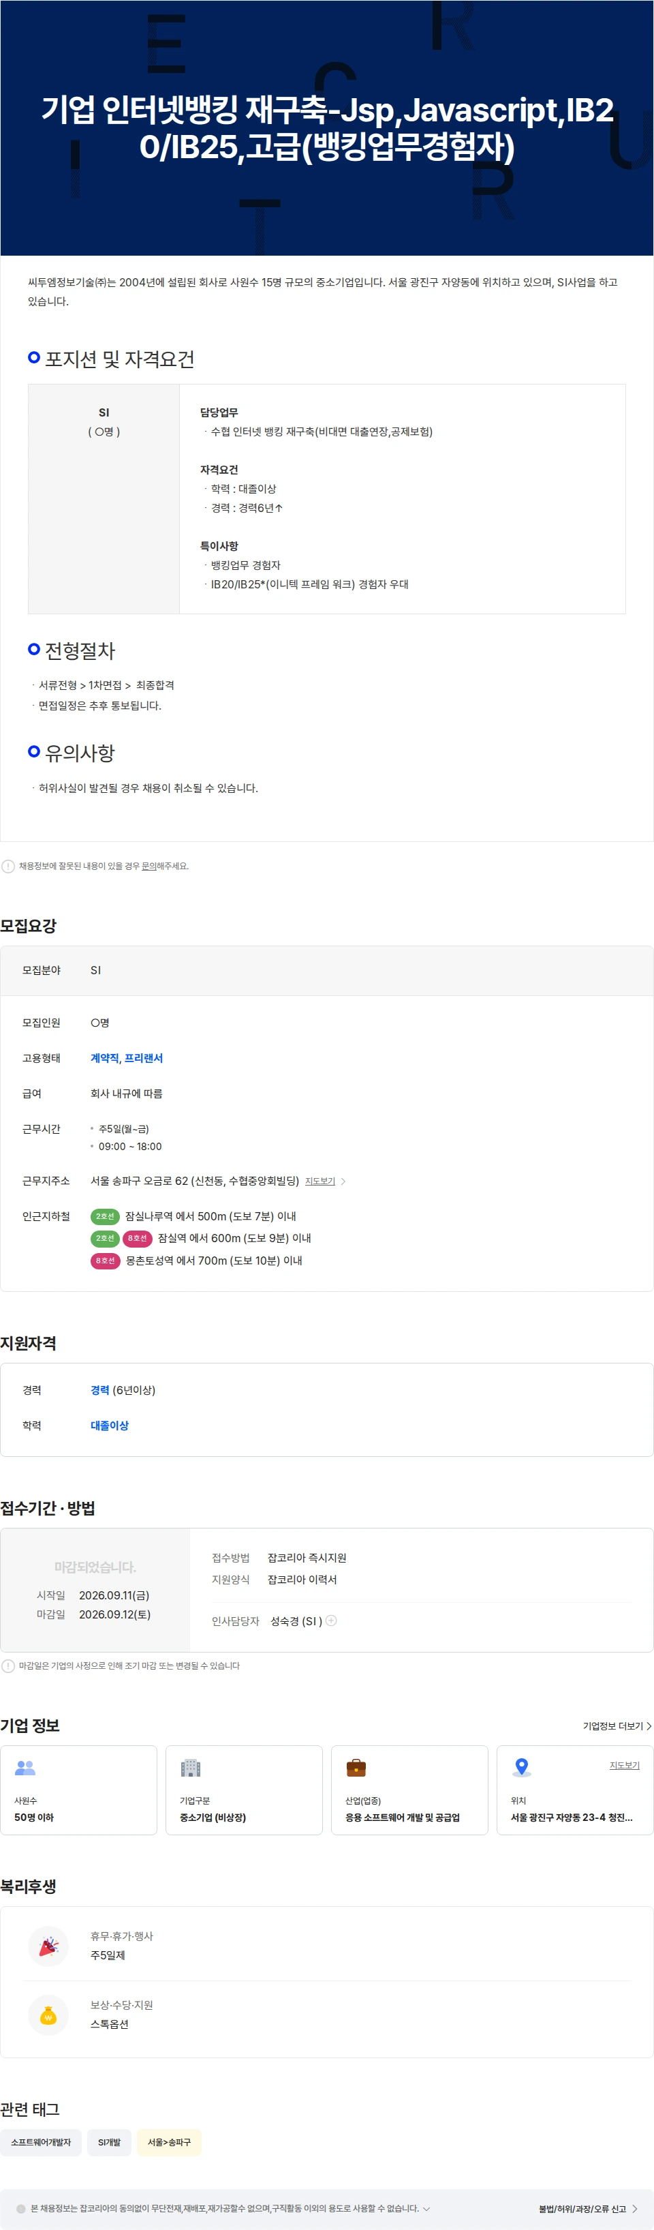Click the 문의 link in the notice

149,866
